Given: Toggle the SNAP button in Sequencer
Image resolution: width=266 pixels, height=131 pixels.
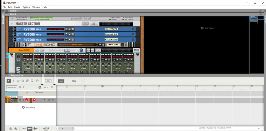Looking at the screenshot, I should 61,81.
